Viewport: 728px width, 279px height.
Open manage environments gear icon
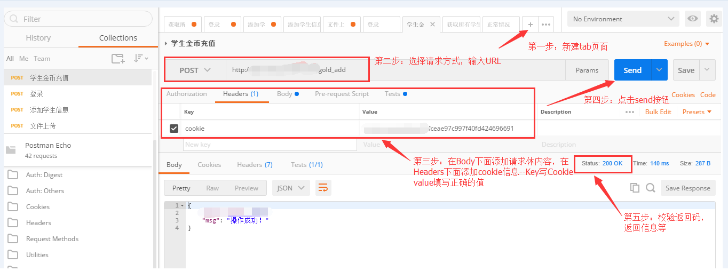point(714,19)
